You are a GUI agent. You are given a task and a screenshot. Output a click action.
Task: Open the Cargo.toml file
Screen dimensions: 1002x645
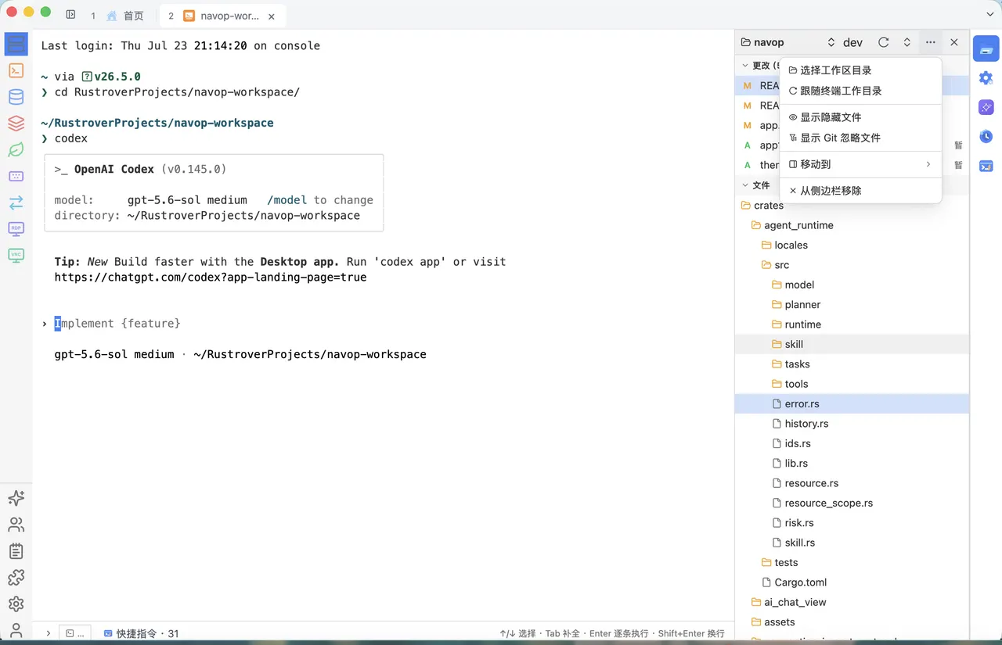click(x=852, y=582)
